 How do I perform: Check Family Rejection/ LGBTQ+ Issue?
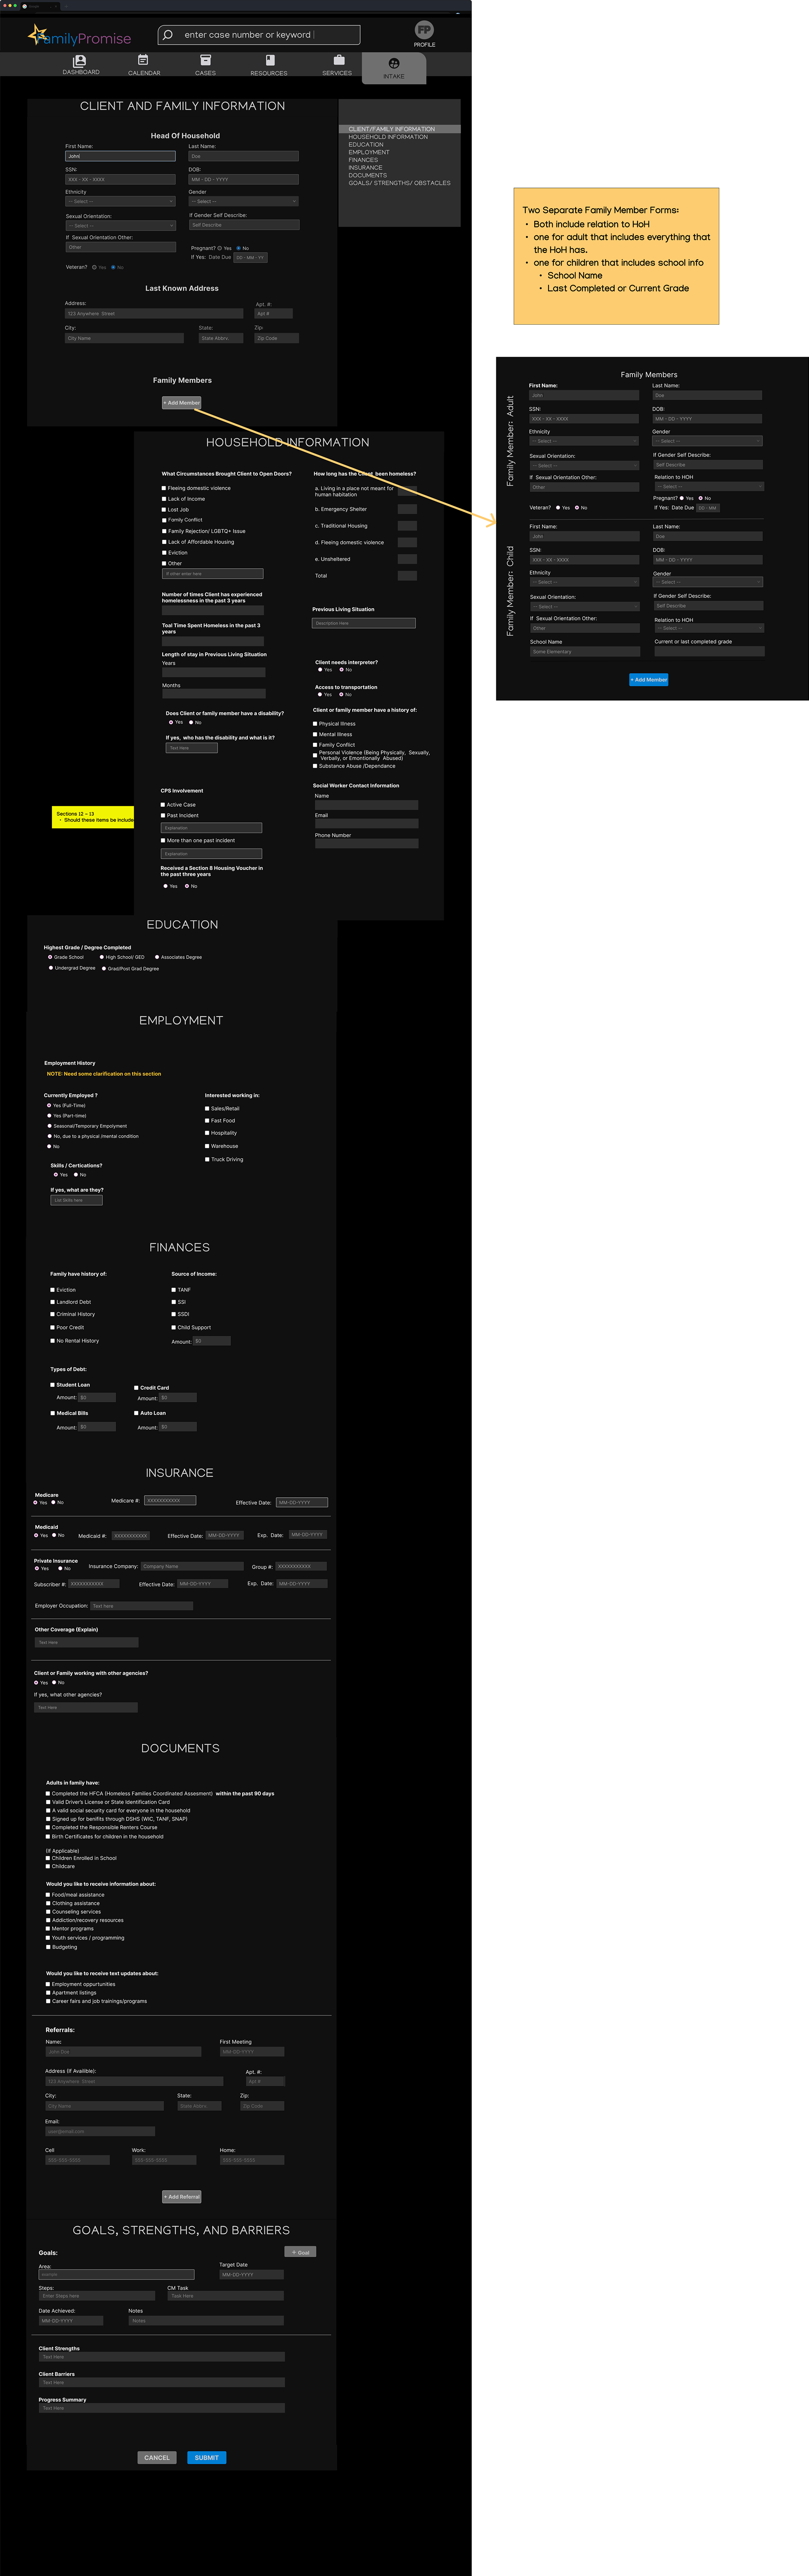164,531
